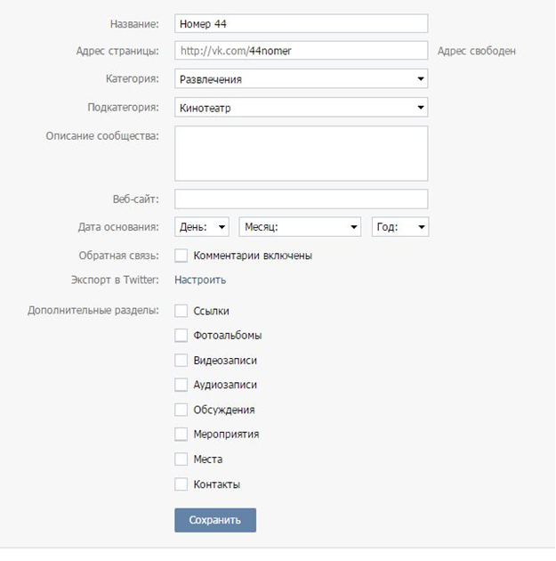Enable the Мероприятия checkbox

pos(181,435)
